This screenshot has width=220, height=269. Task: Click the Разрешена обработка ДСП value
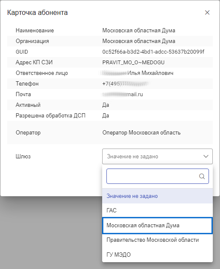click(106, 115)
